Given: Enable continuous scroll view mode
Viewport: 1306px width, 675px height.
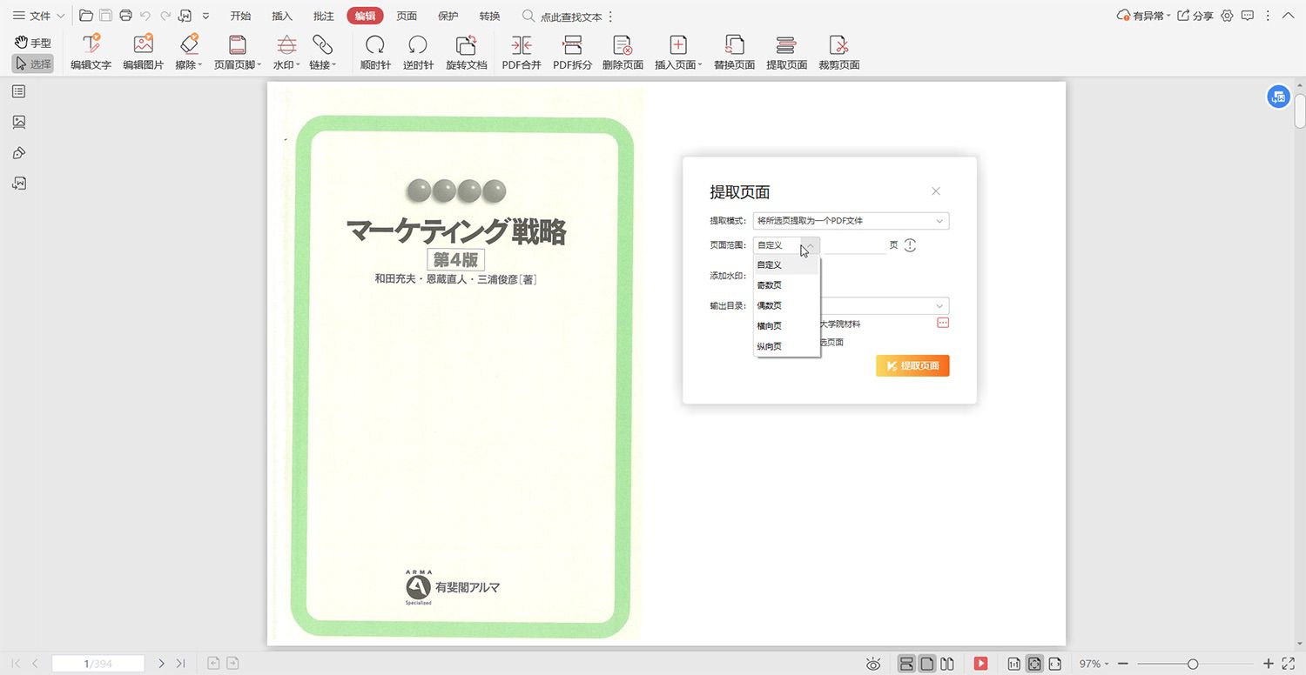Looking at the screenshot, I should click(906, 664).
